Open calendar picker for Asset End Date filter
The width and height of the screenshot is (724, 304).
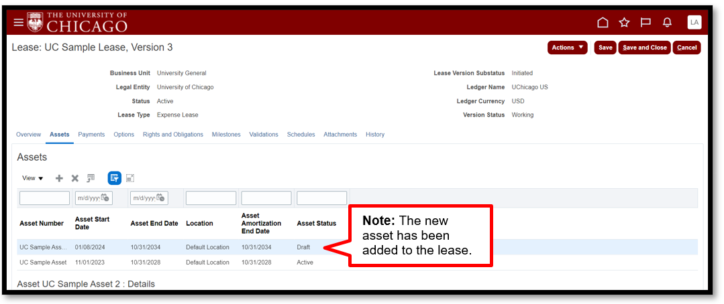tap(160, 198)
